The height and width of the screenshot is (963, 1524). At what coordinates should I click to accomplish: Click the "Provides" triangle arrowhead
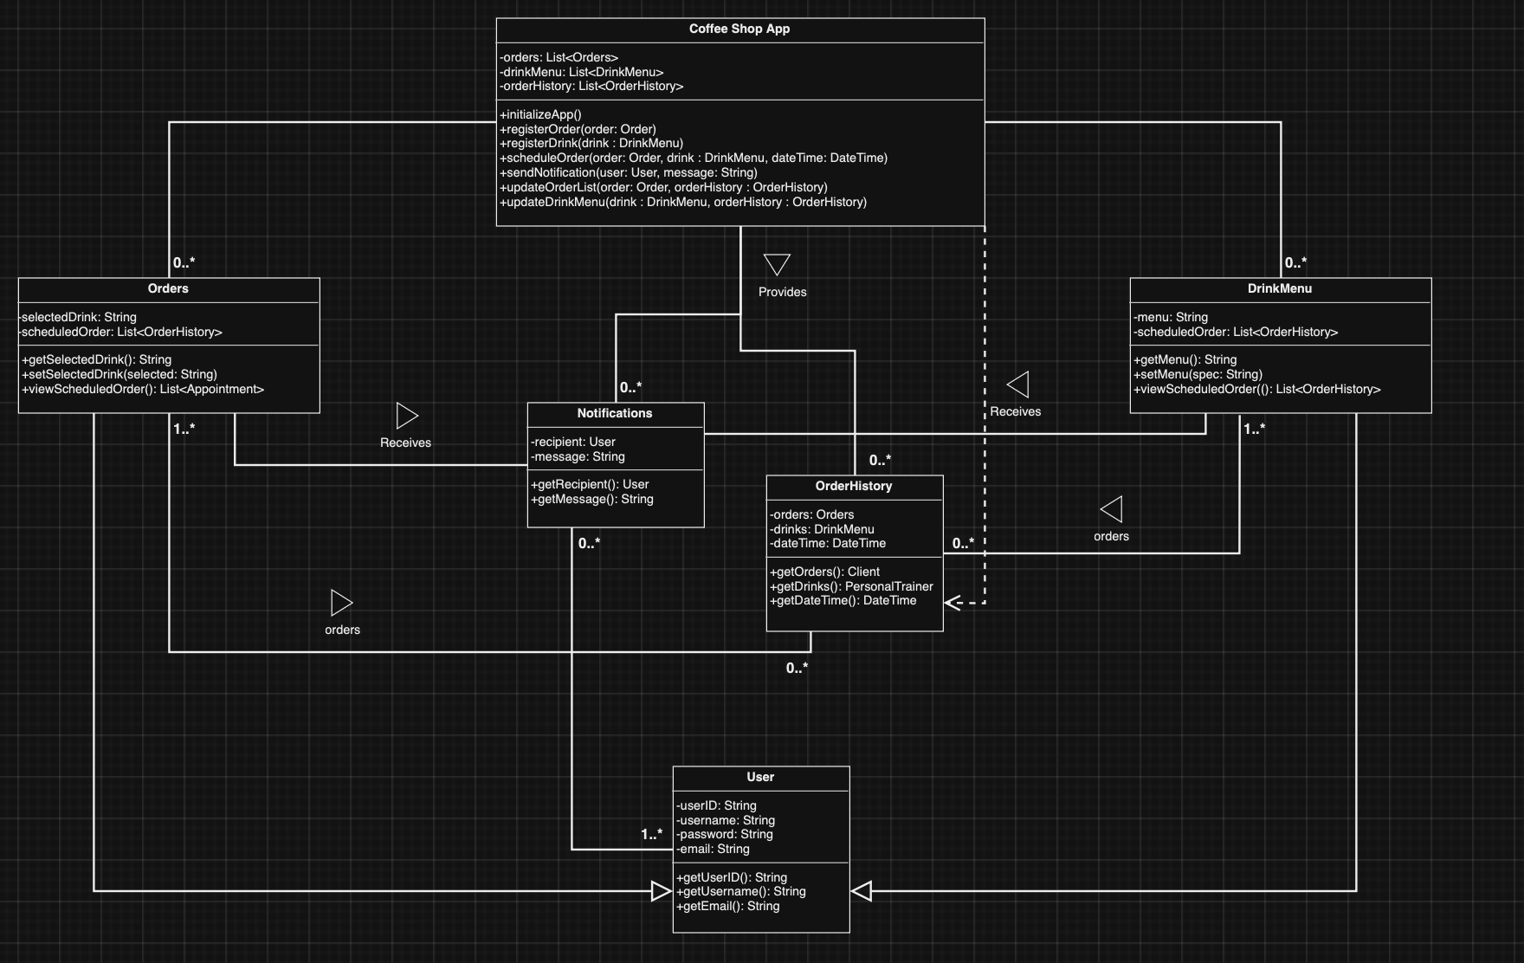775,265
